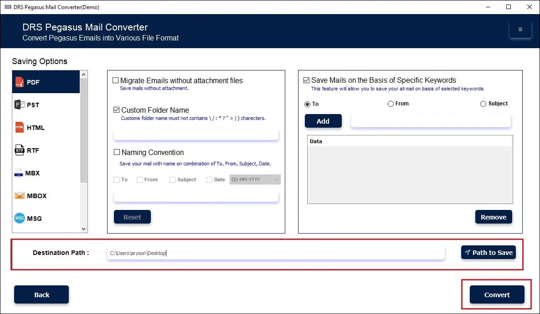The width and height of the screenshot is (540, 314).
Task: Click the custom folder name field
Action: pos(196,135)
